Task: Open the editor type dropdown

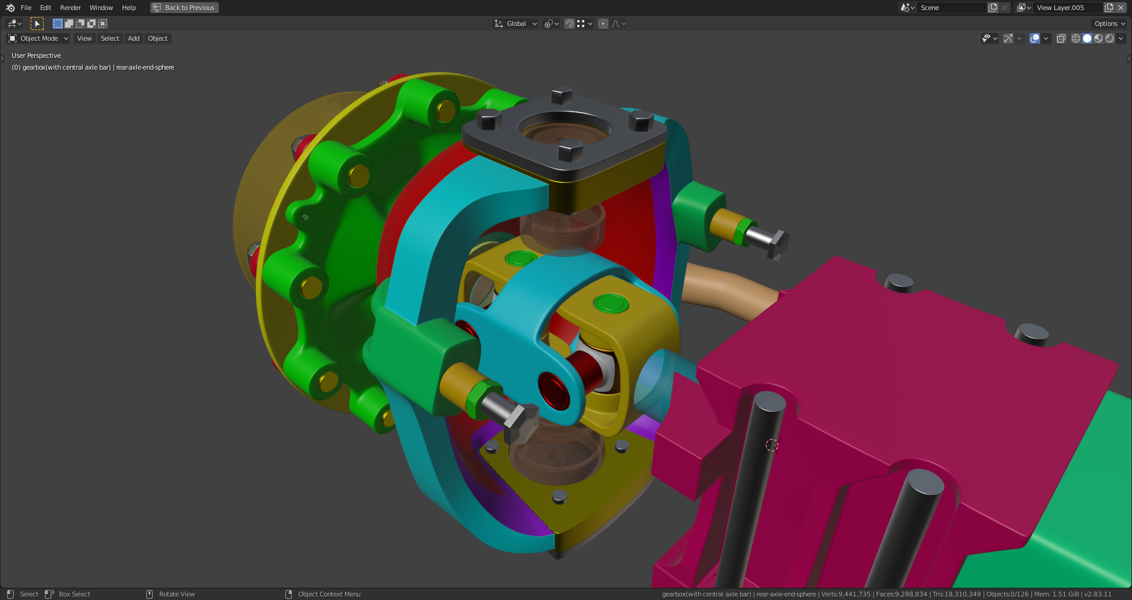Action: (14, 24)
